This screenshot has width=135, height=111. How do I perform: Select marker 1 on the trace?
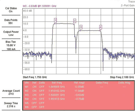55,20
